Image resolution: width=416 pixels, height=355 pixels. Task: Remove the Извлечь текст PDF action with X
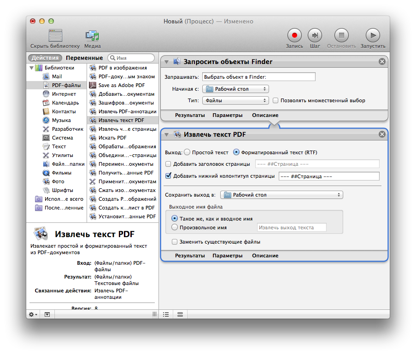pyautogui.click(x=382, y=134)
